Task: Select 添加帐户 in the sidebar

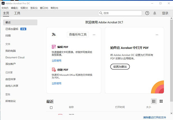Action: click(x=10, y=64)
